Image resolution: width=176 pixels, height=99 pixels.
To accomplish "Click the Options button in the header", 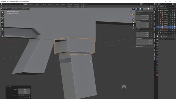I will 152,7.
